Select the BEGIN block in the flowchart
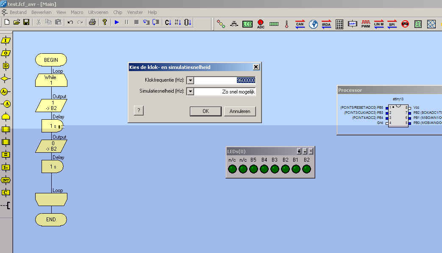442x253 pixels. [x=51, y=60]
